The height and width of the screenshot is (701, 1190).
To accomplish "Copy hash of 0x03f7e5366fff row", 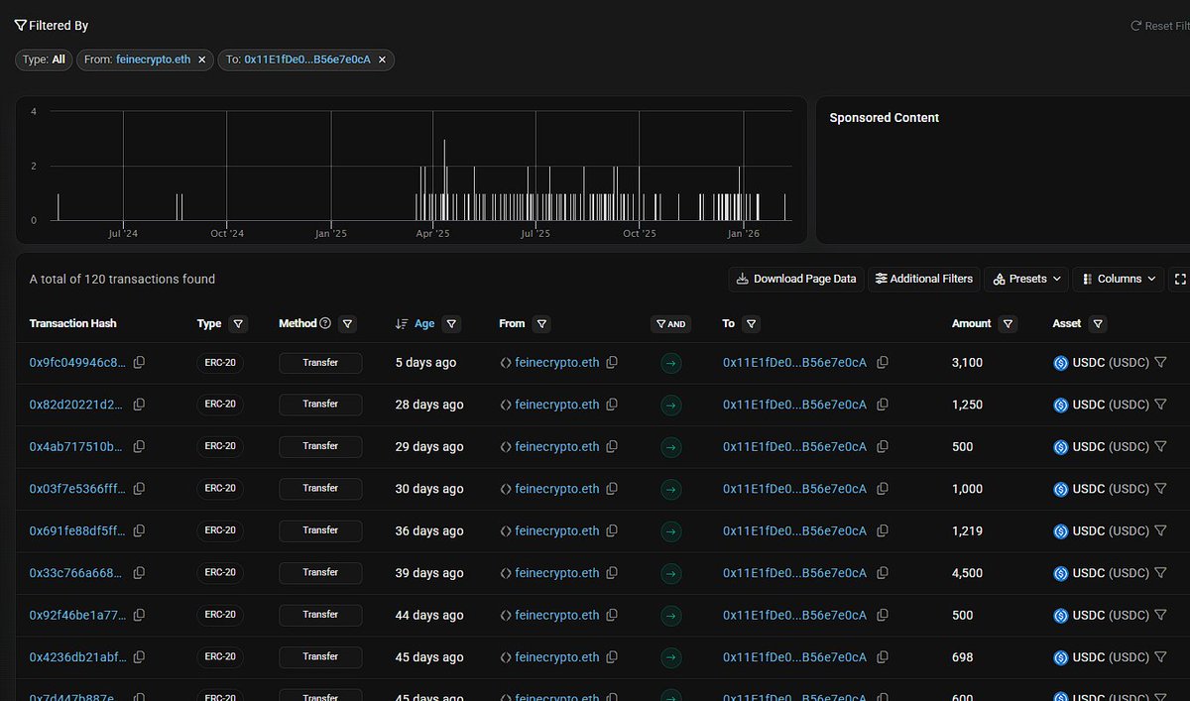I will tap(139, 489).
